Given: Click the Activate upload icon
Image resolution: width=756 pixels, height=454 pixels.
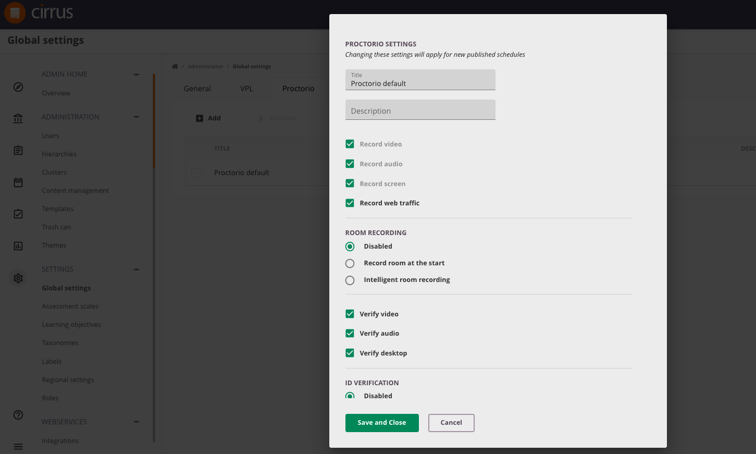Looking at the screenshot, I should click(261, 118).
